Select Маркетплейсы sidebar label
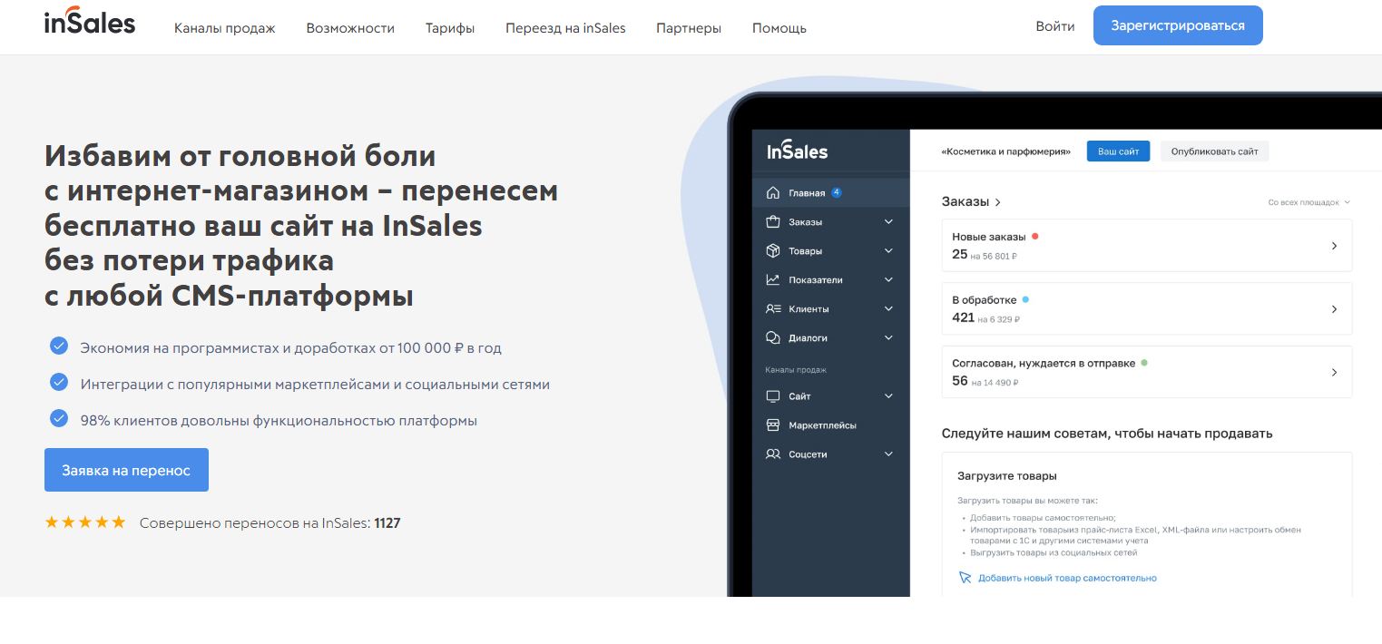Image resolution: width=1382 pixels, height=644 pixels. [823, 425]
